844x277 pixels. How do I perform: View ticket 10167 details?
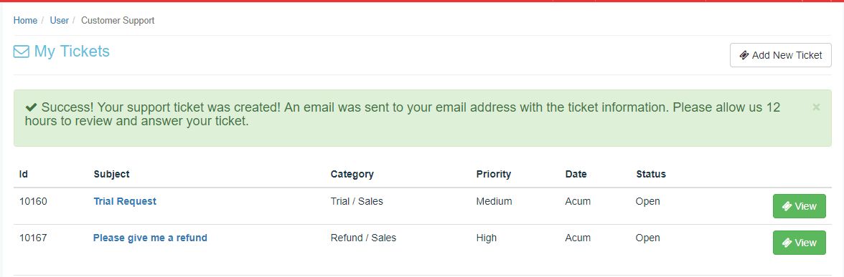pyautogui.click(x=800, y=243)
